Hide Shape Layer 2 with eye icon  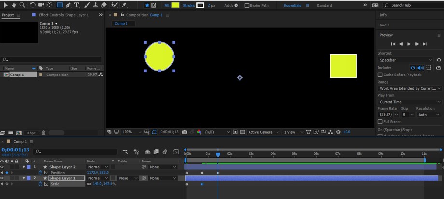coord(2,167)
